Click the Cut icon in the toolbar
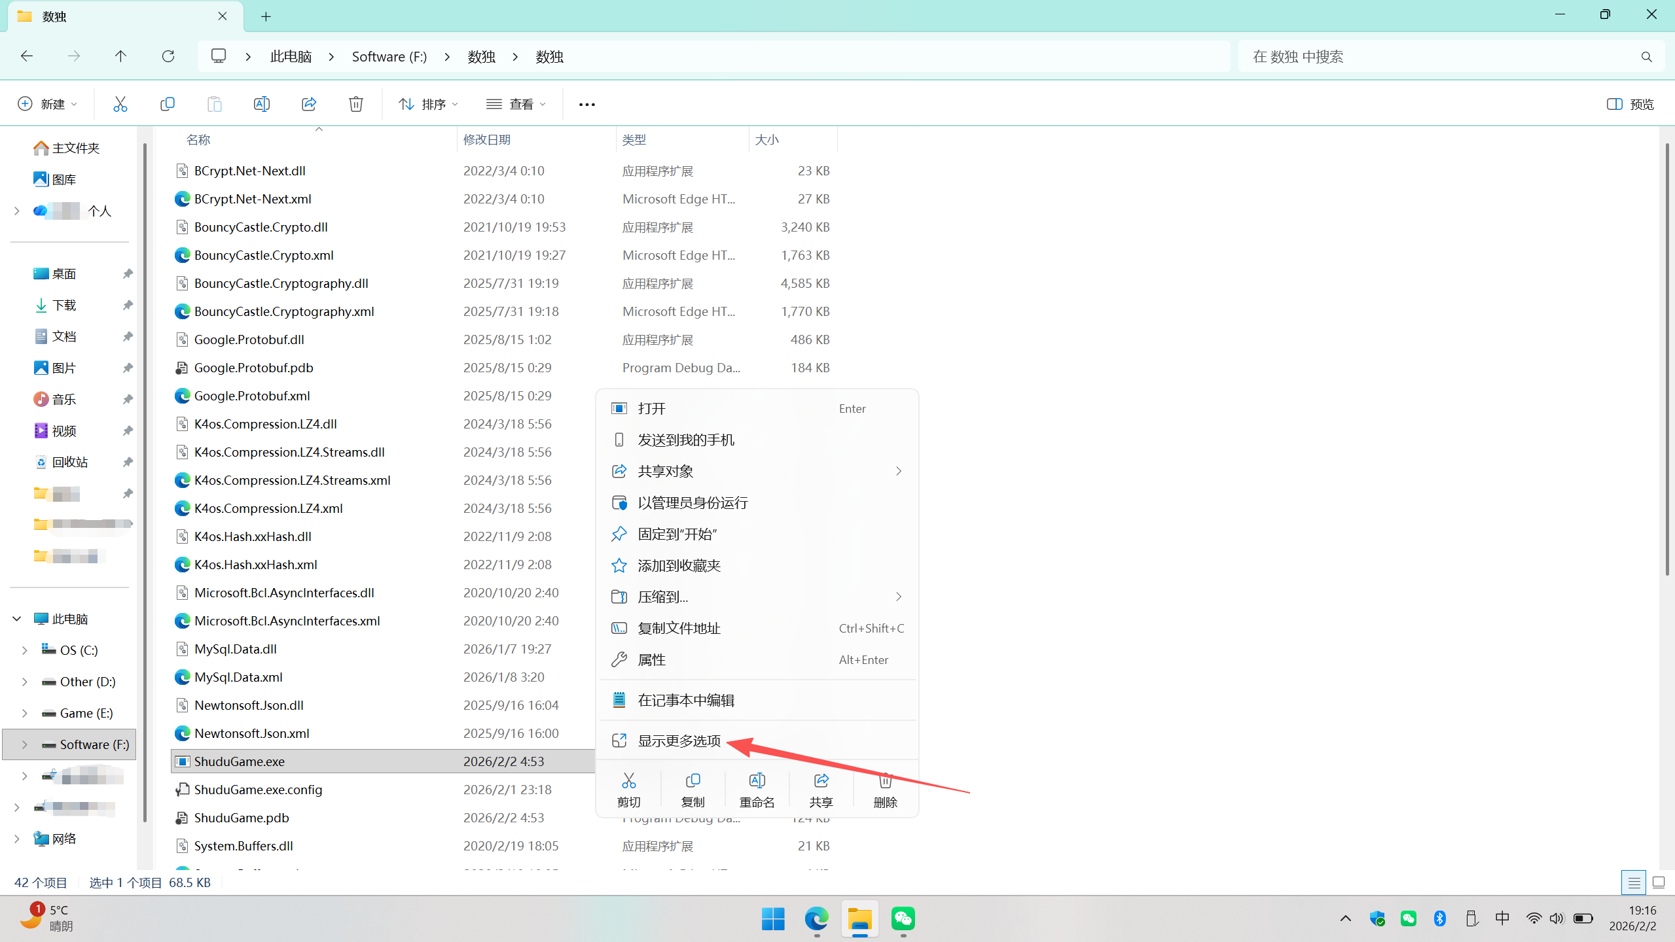This screenshot has height=942, width=1675. 120,104
